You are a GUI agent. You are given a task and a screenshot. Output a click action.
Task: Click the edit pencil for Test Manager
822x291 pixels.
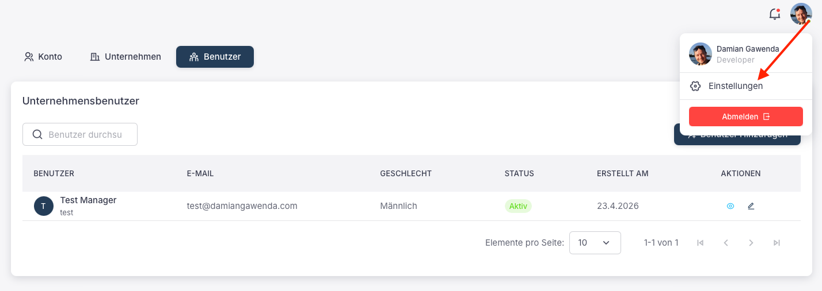(x=751, y=206)
